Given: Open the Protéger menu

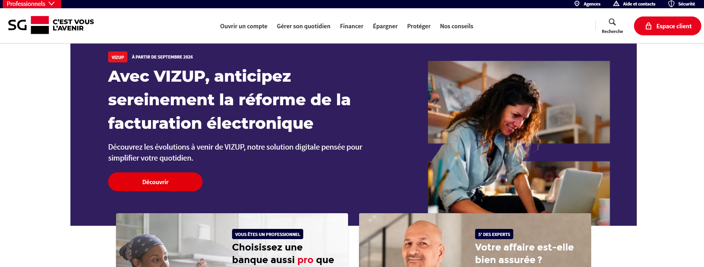Looking at the screenshot, I should click(x=419, y=26).
